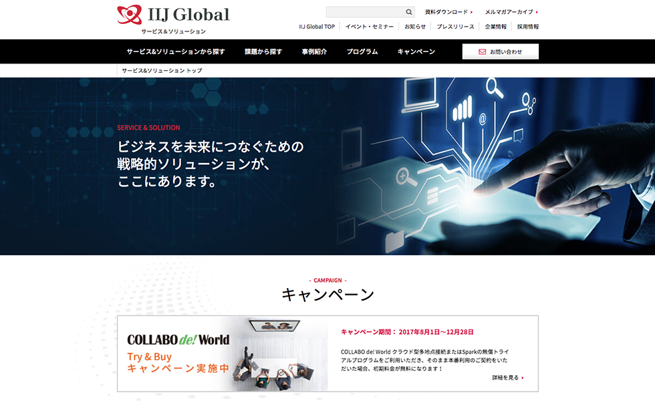
Task: Open the 企業情報 link
Action: click(x=495, y=27)
